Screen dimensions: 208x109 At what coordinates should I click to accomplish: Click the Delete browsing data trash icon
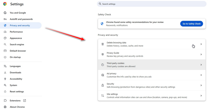pos(103,44)
